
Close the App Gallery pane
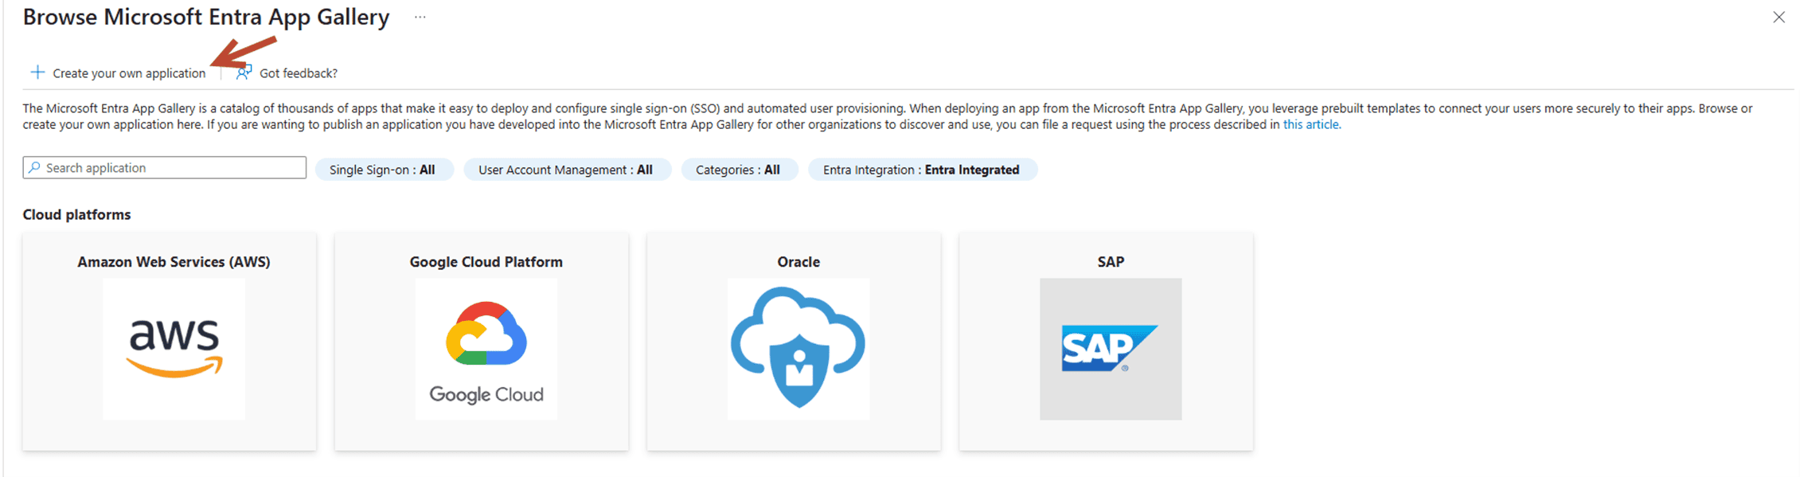point(1779,17)
